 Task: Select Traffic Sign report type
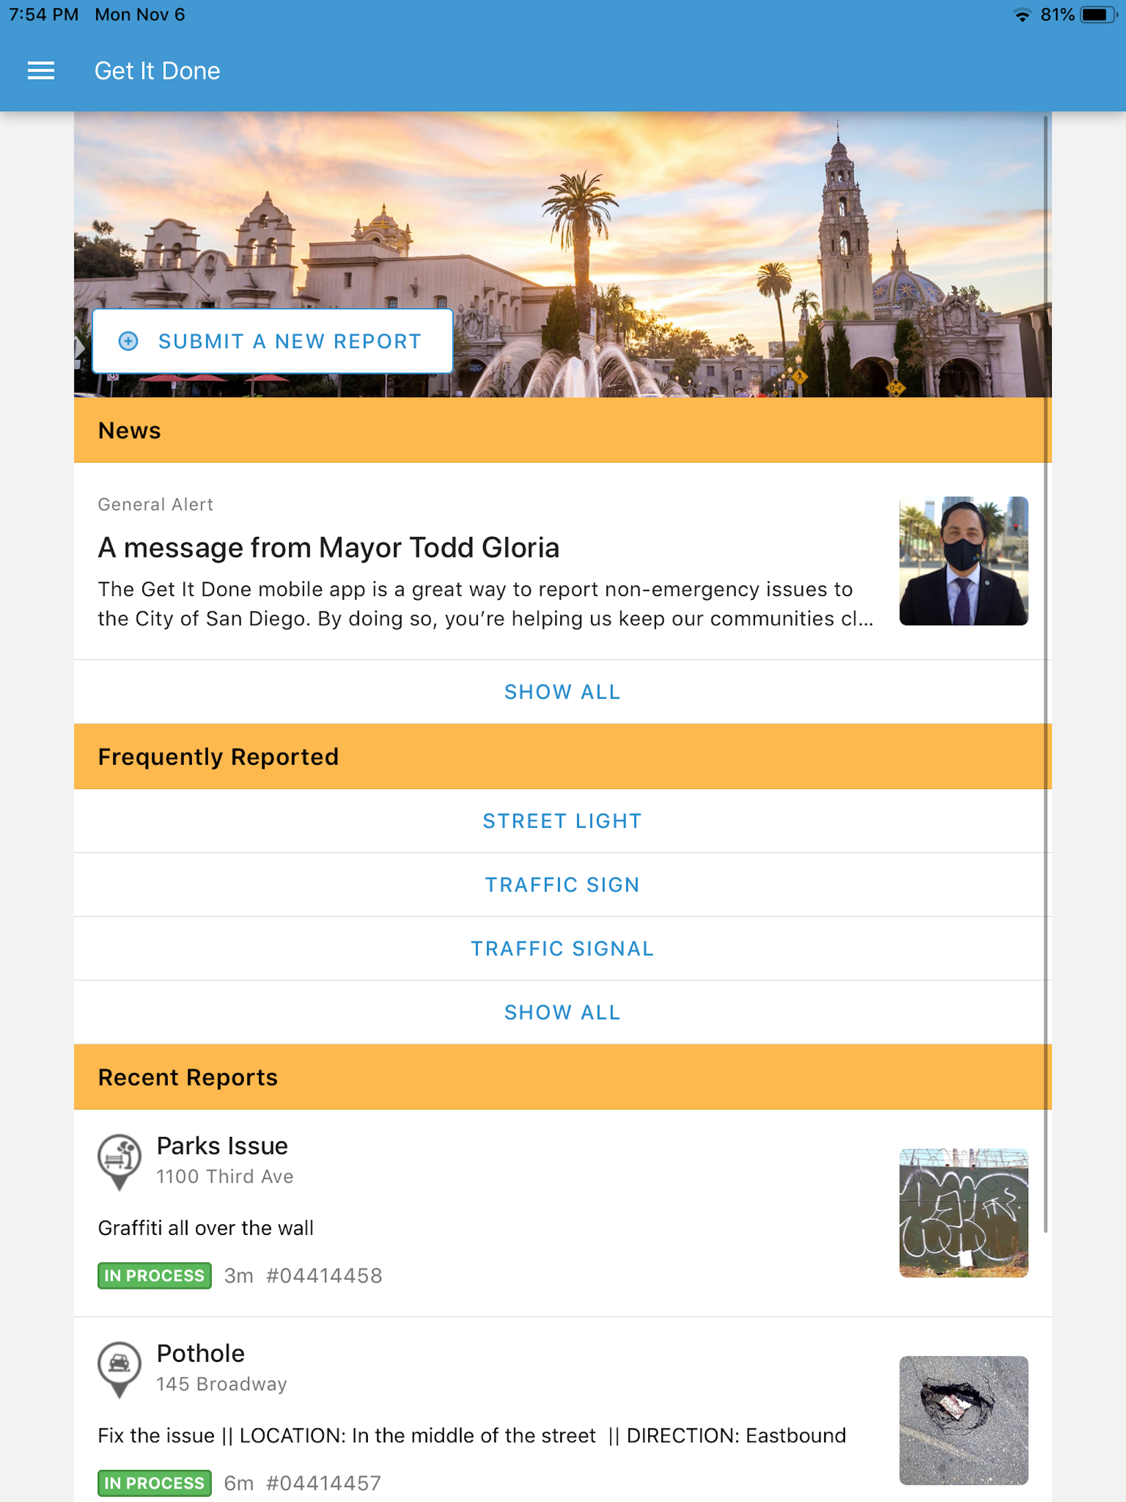pyautogui.click(x=562, y=885)
